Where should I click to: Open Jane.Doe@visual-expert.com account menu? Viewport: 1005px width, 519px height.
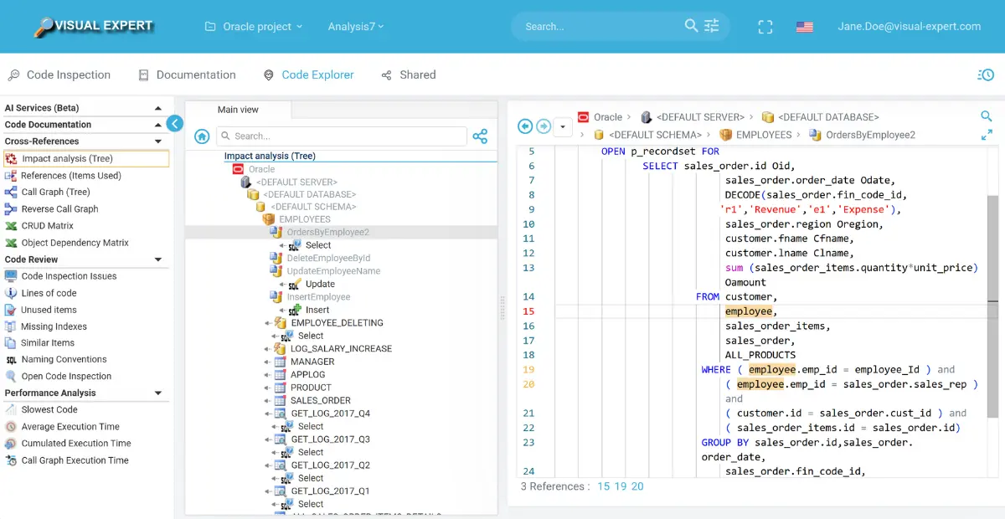pyautogui.click(x=909, y=26)
